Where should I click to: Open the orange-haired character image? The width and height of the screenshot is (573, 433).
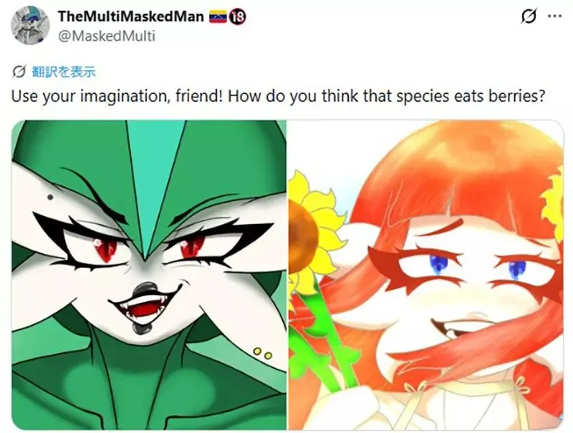(425, 275)
